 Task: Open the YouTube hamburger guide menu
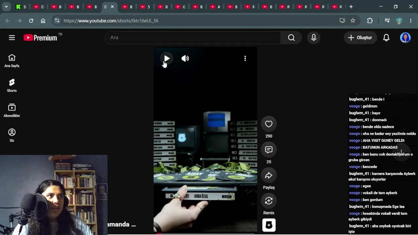pos(12,38)
